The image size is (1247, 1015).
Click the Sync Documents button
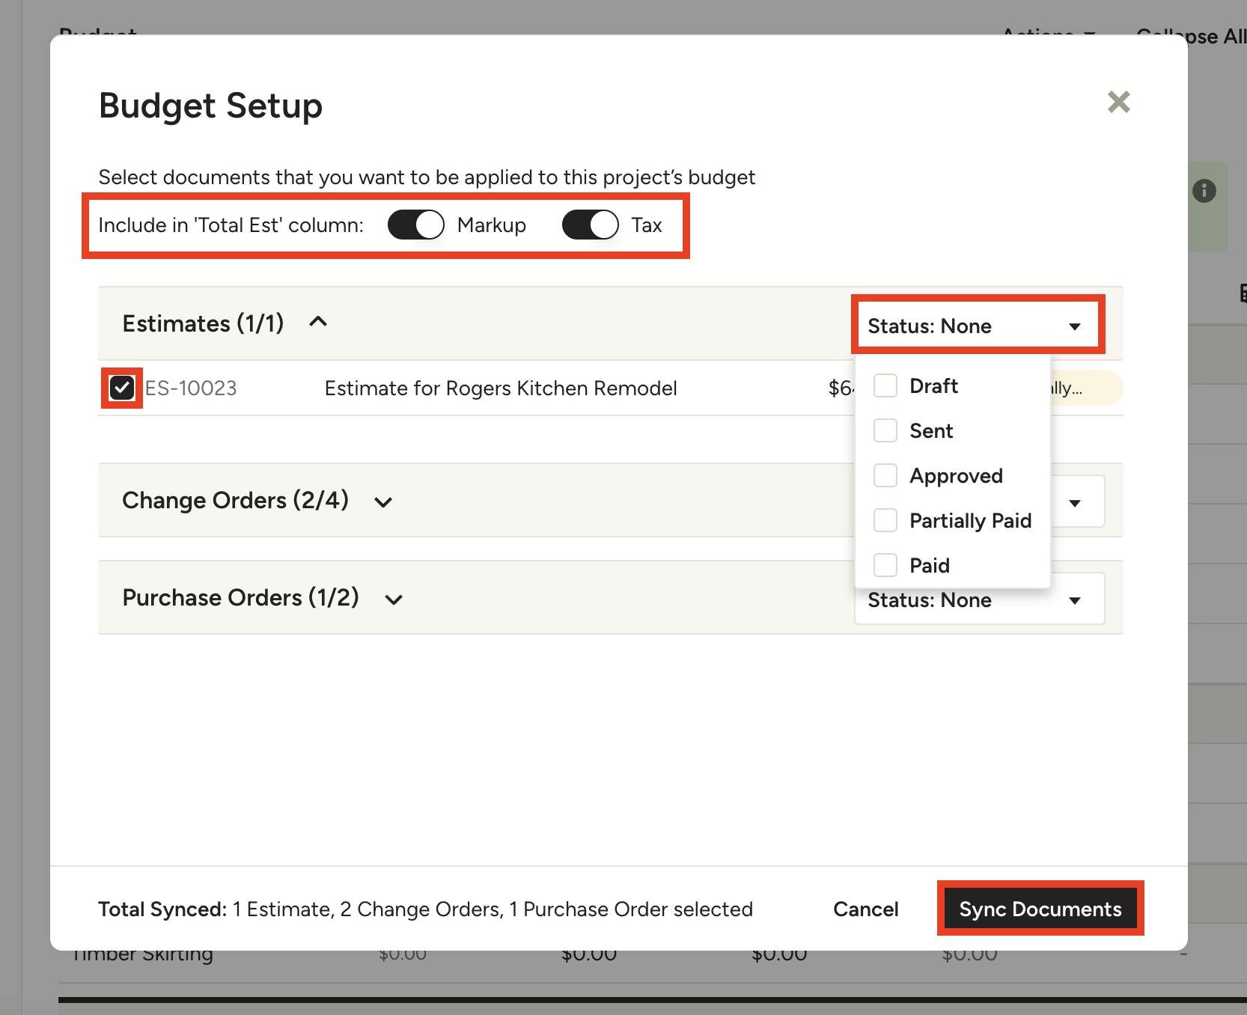coord(1040,909)
